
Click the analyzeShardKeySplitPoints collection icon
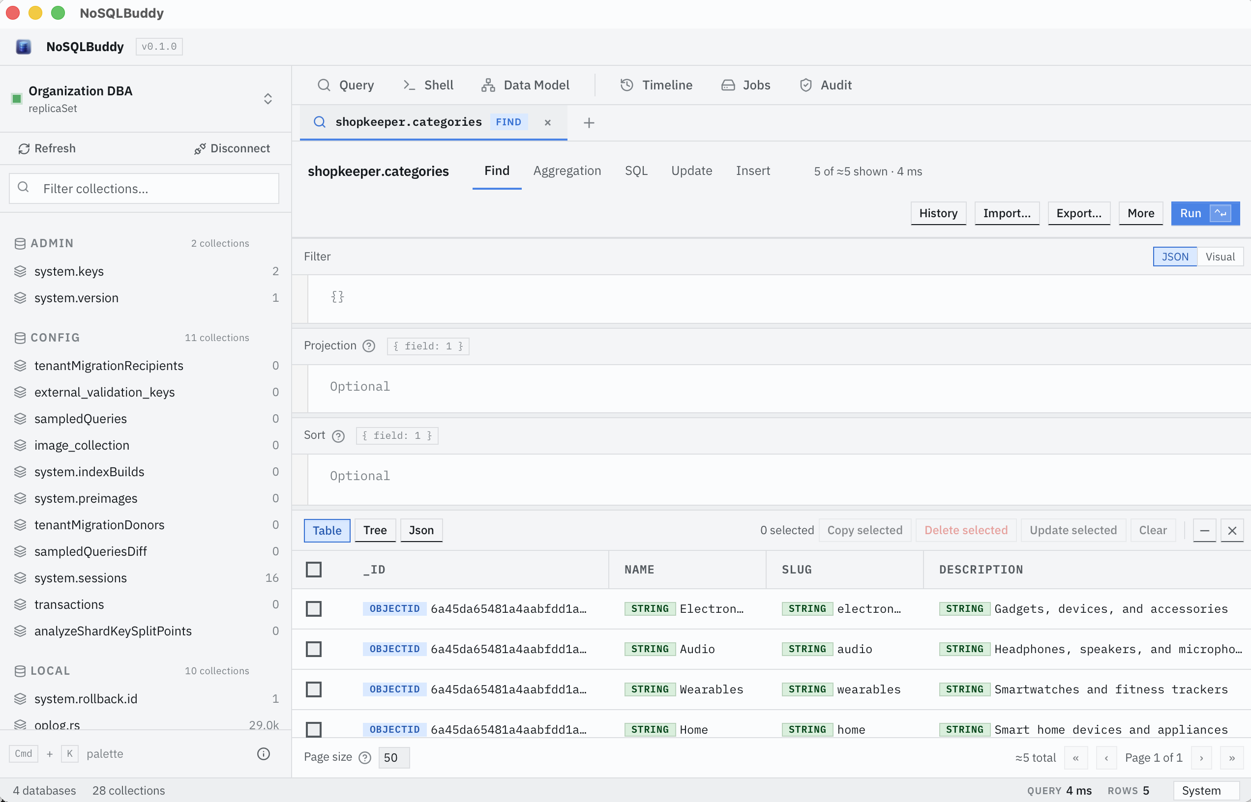pos(20,631)
